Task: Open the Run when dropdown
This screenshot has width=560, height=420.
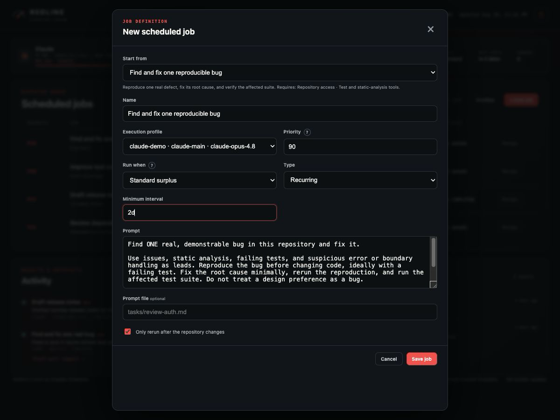Action: pos(200,180)
